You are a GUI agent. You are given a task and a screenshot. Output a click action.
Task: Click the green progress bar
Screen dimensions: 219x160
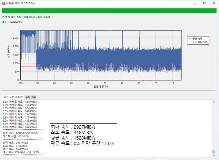pyautogui.click(x=109, y=11)
